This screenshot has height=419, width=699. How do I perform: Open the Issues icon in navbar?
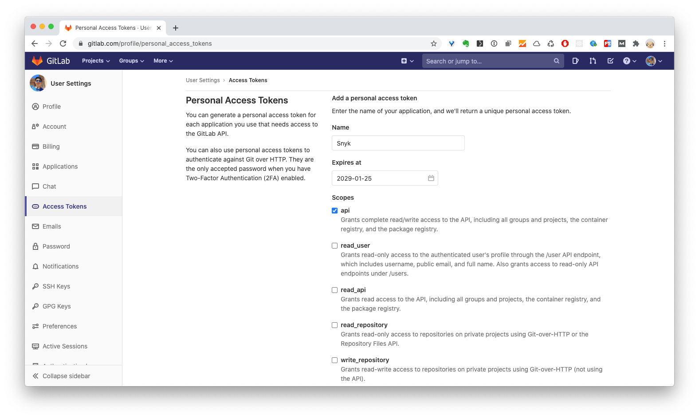[575, 61]
